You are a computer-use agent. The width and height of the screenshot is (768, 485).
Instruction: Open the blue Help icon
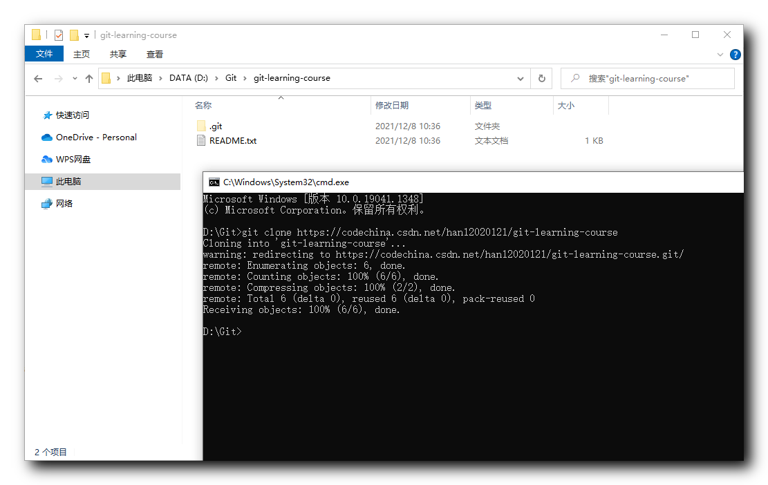(735, 55)
